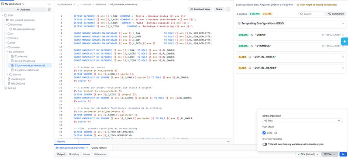The width and height of the screenshot is (348, 159).
Task: Expand the ci folder
Action: click(x=6, y=34)
